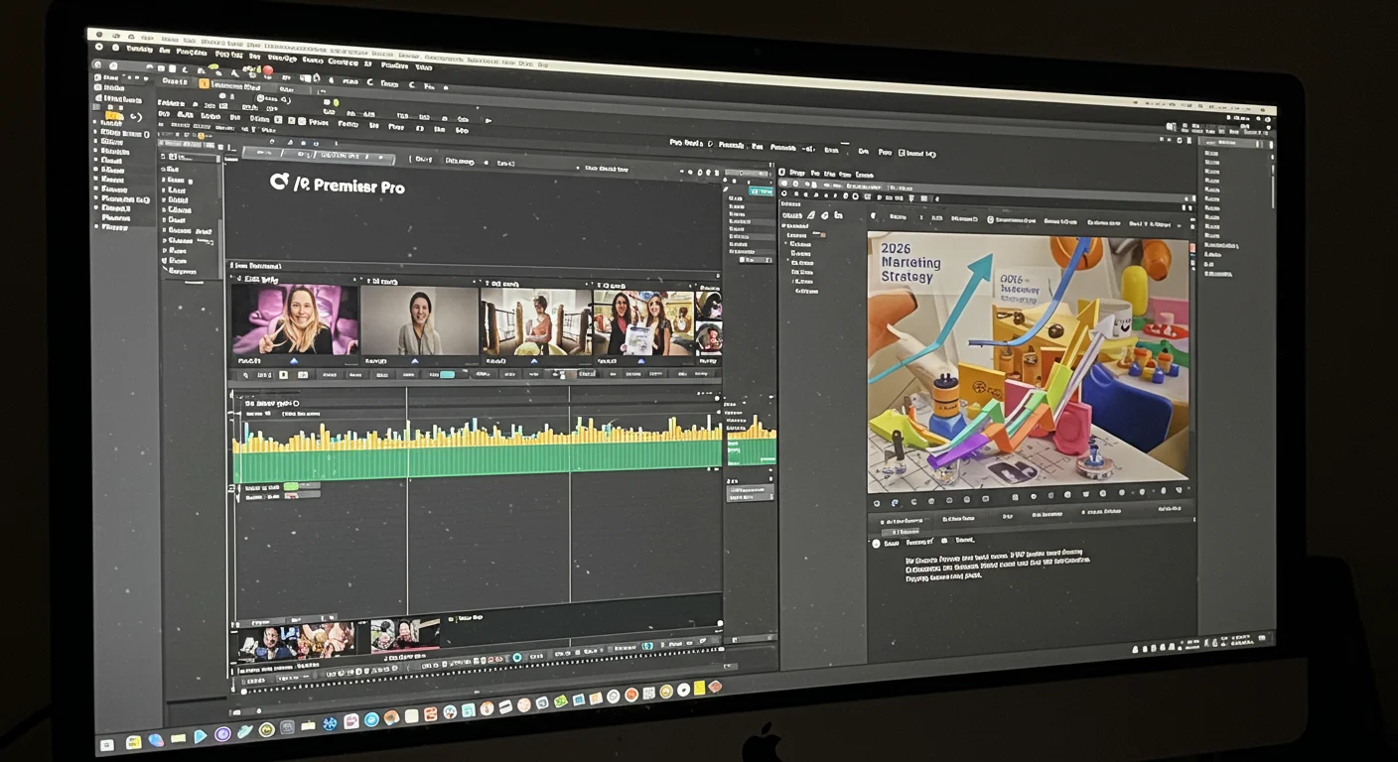Toggle the green track button below the audio waveform
Screen dimensions: 1398x762
[x=291, y=486]
